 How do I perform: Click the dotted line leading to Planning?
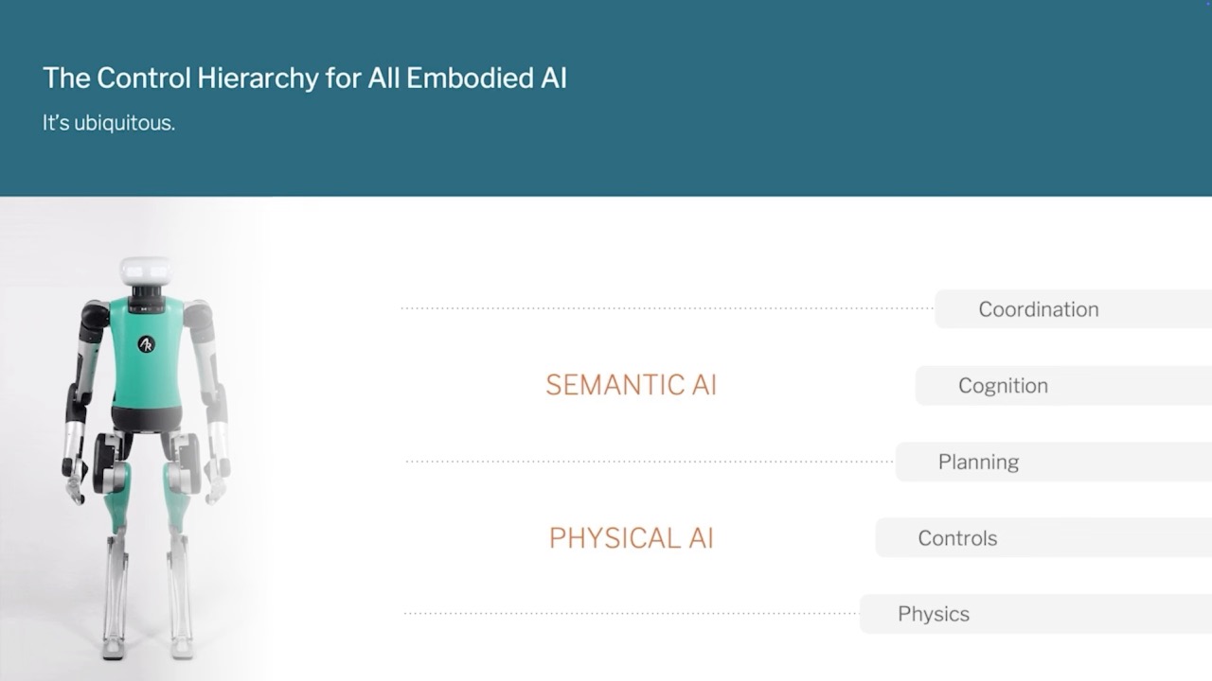point(650,462)
